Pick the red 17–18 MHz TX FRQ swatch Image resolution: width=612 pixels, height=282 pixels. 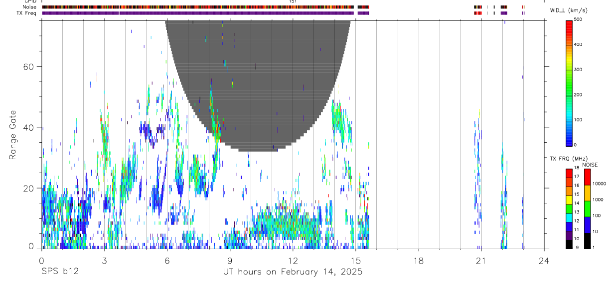569,173
